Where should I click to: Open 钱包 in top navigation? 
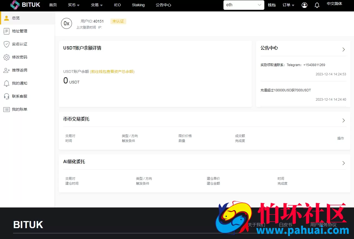click(x=272, y=5)
